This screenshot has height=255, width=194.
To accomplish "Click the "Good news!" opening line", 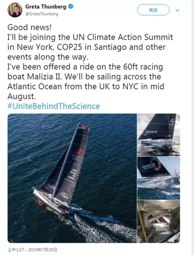I will [29, 27].
